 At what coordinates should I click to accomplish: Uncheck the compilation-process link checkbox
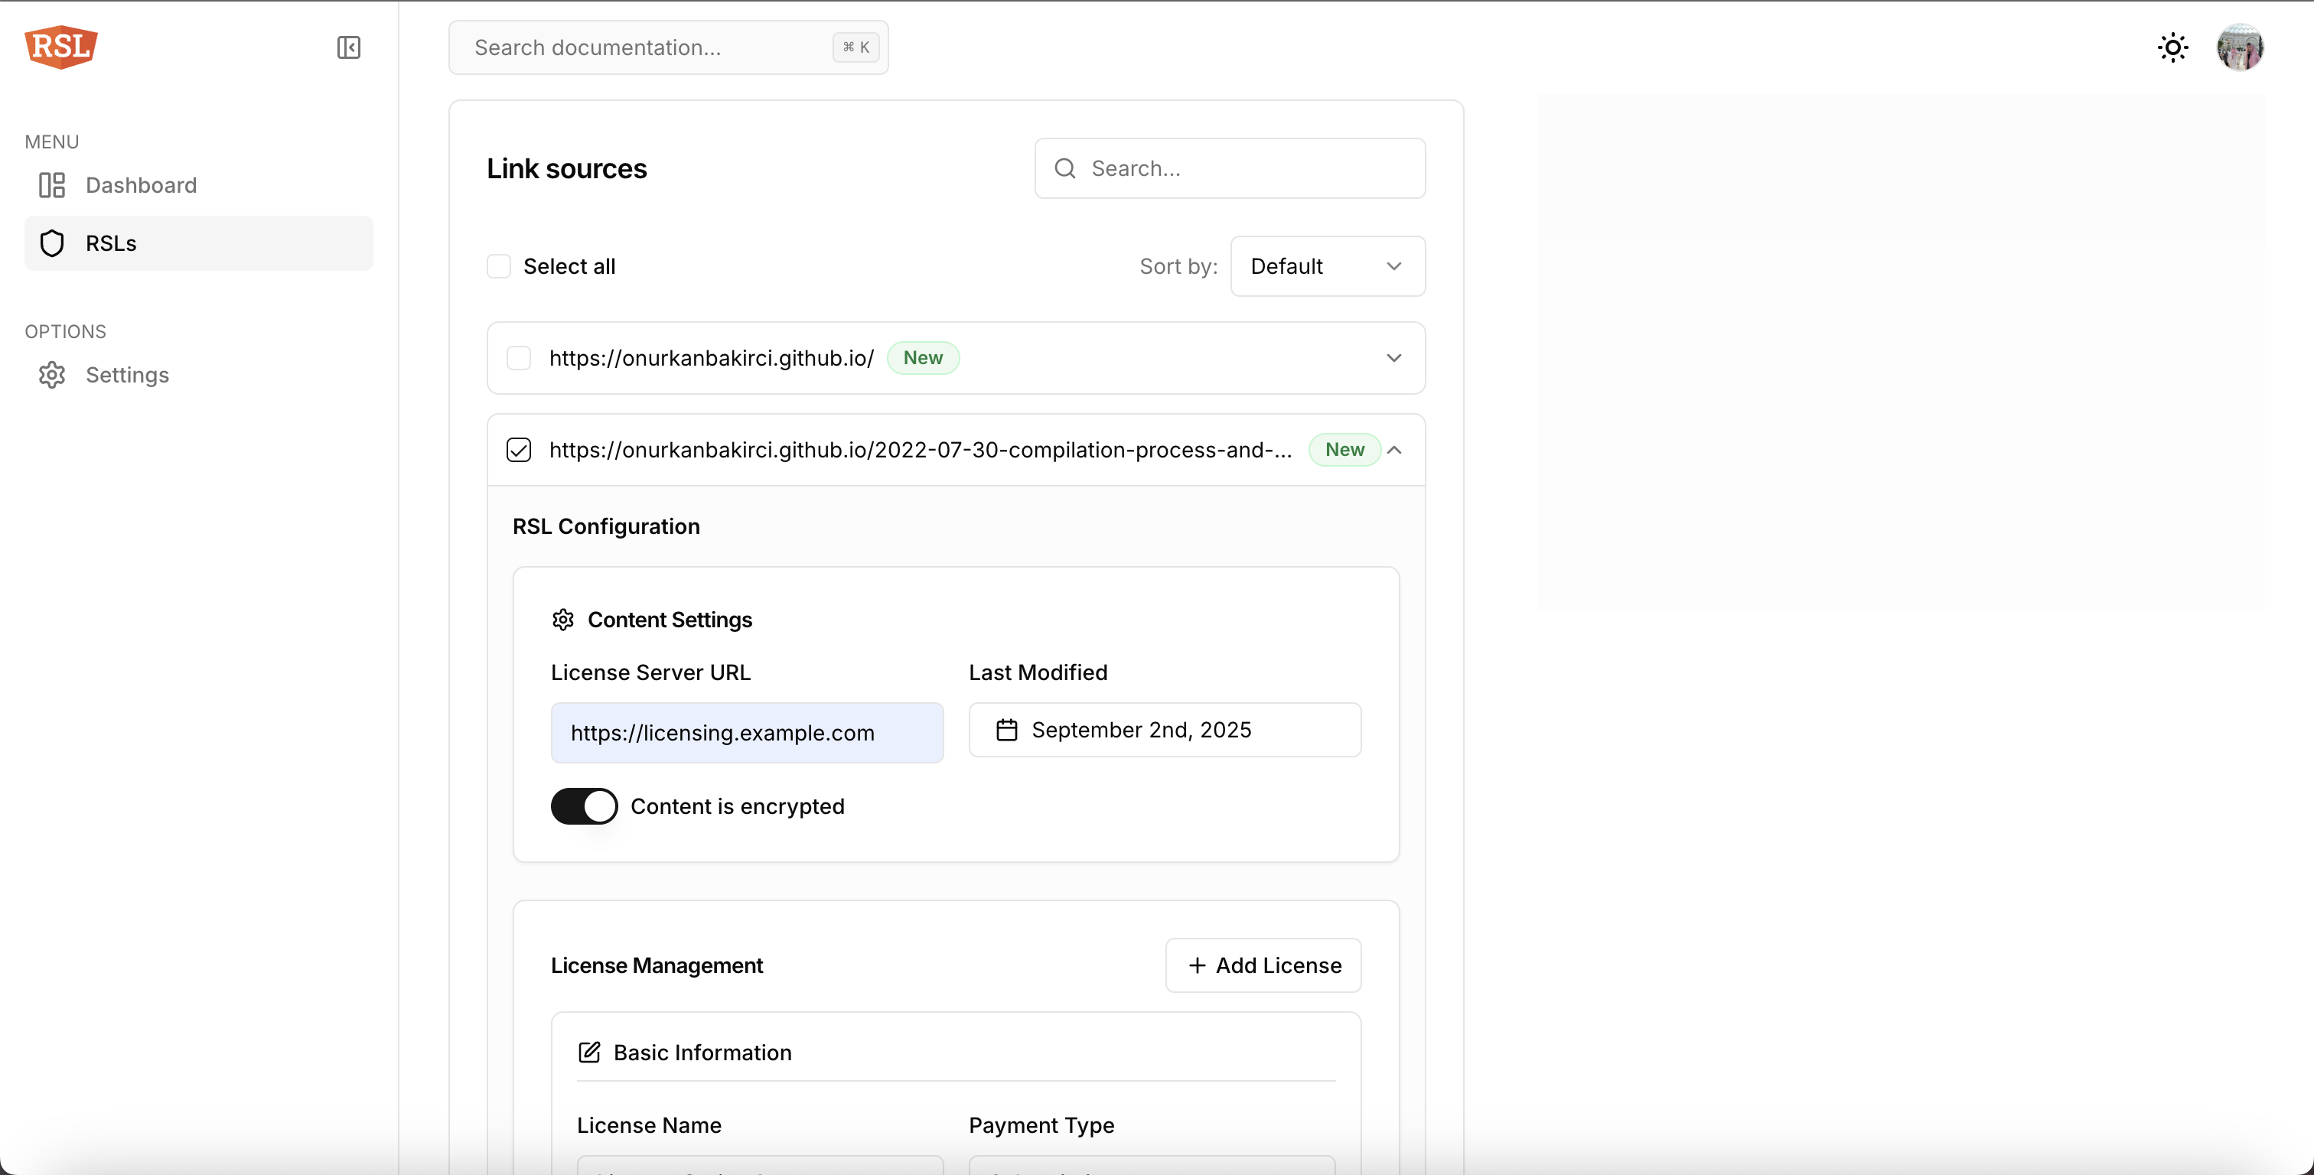(520, 450)
